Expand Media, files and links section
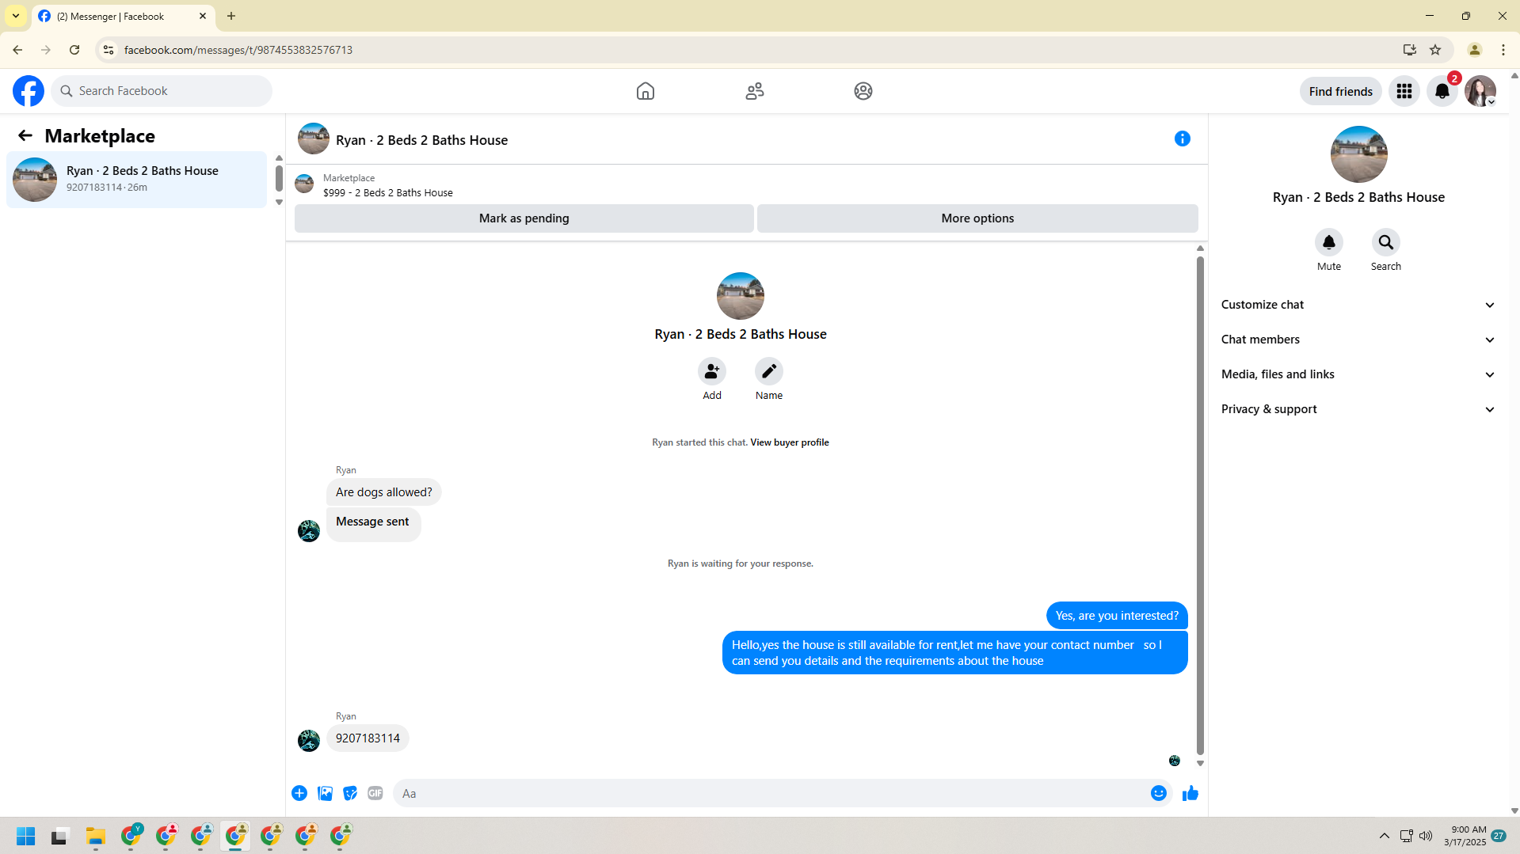 pos(1358,374)
